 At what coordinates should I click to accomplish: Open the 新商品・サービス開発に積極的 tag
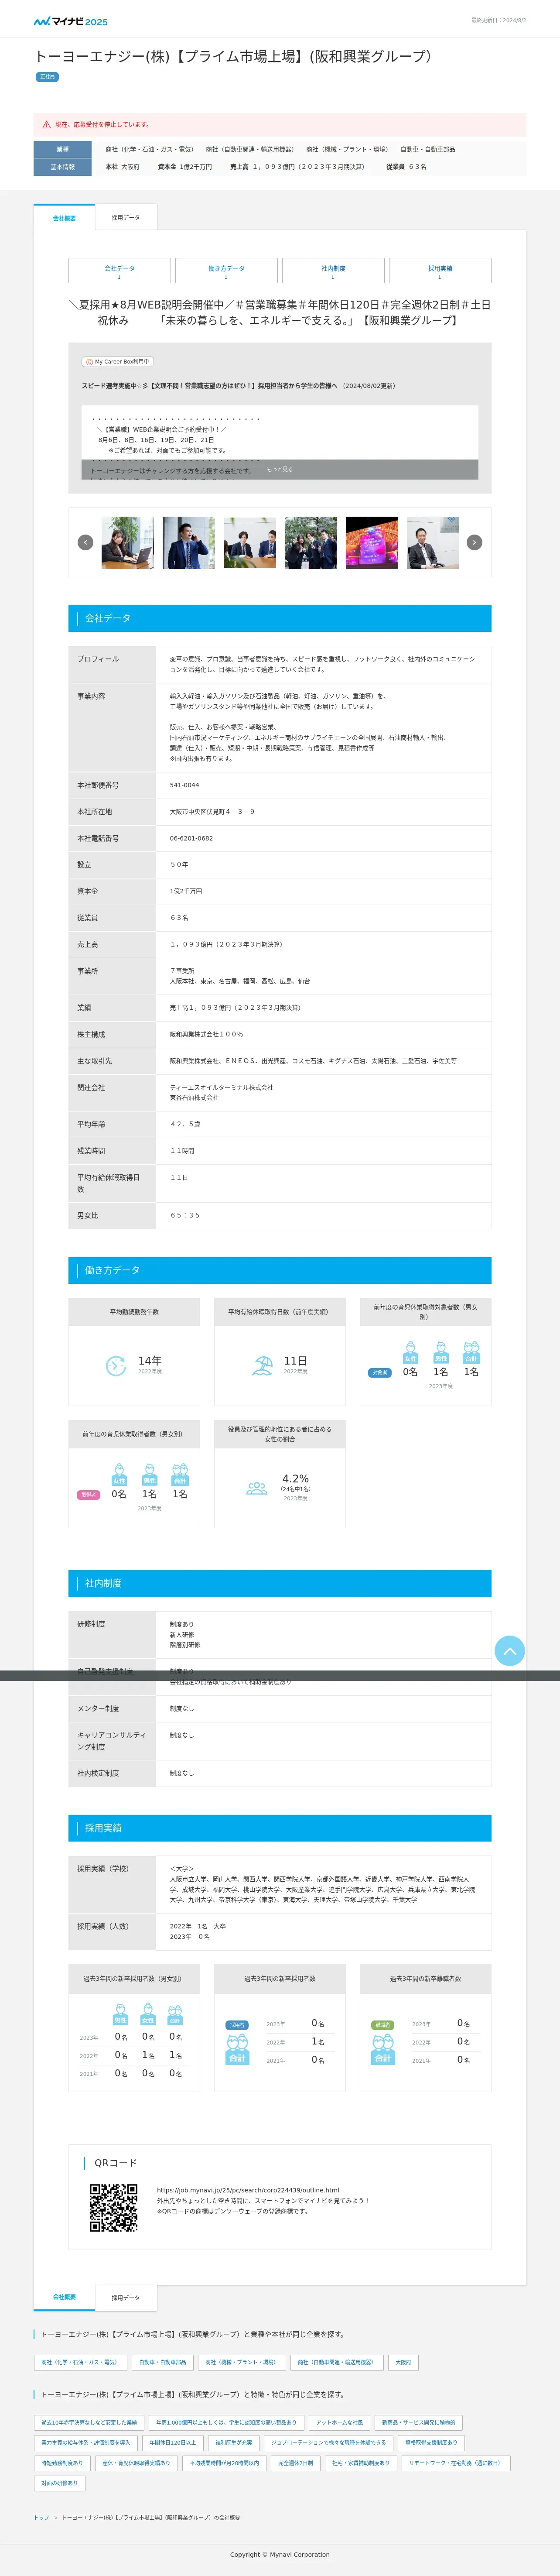418,2422
